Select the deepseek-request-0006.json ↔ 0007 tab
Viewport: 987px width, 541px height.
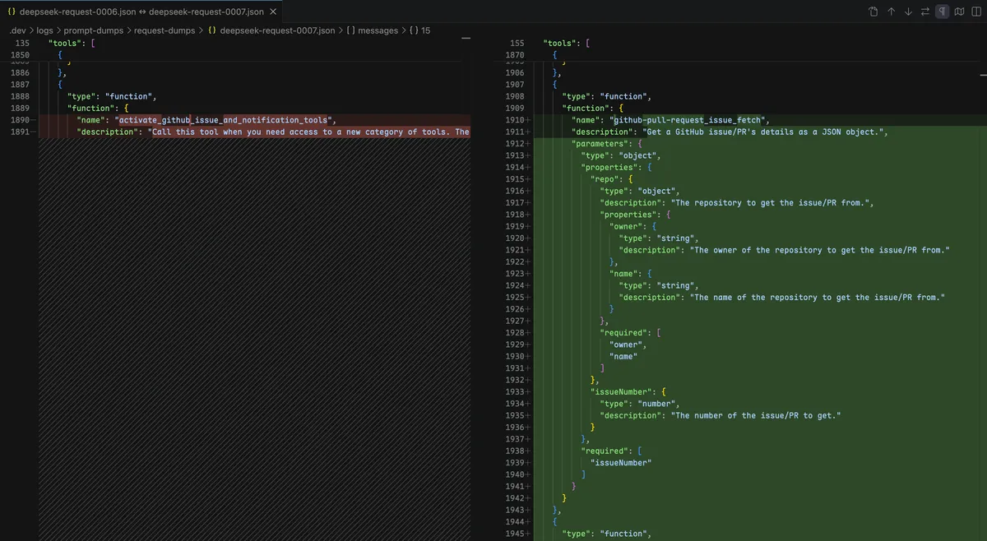[x=142, y=12]
